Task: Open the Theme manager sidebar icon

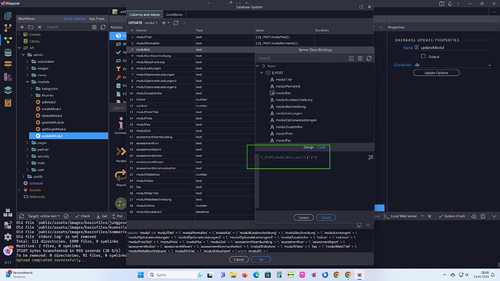Action: tap(8, 77)
